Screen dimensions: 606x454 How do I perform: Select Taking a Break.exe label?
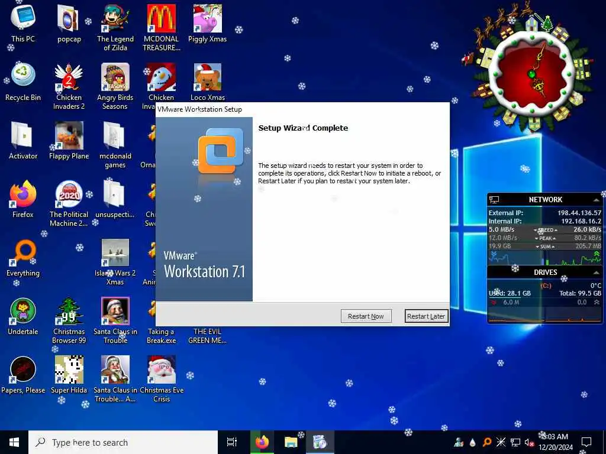(161, 336)
